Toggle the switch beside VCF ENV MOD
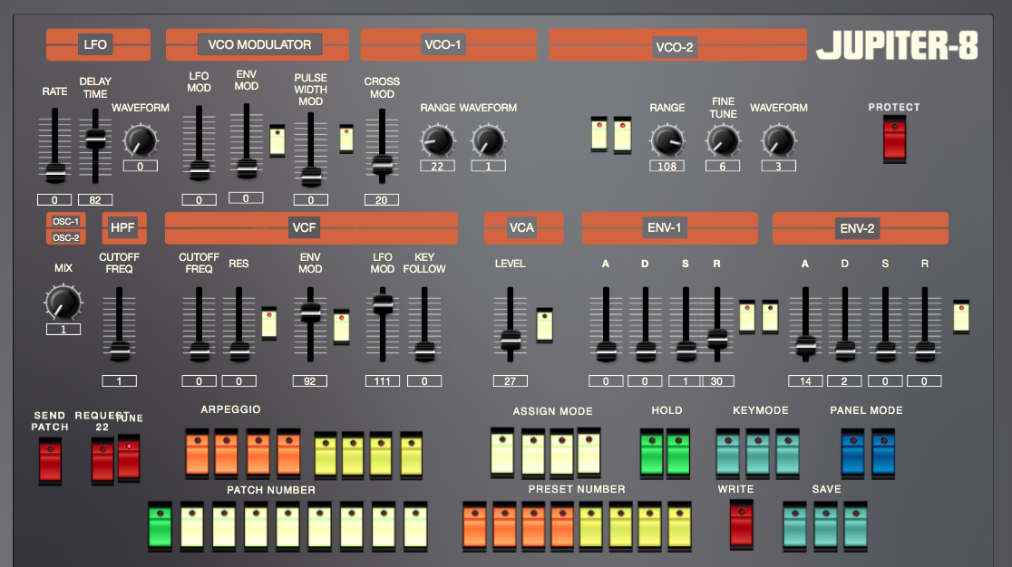1012x567 pixels. [x=342, y=326]
